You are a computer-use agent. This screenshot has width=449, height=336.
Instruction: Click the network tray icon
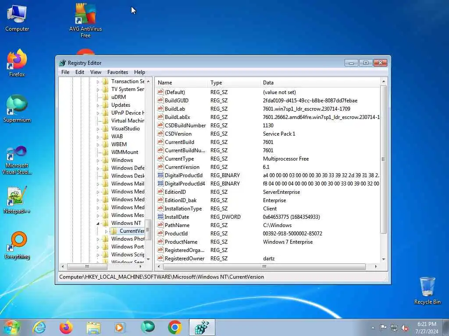point(394,328)
